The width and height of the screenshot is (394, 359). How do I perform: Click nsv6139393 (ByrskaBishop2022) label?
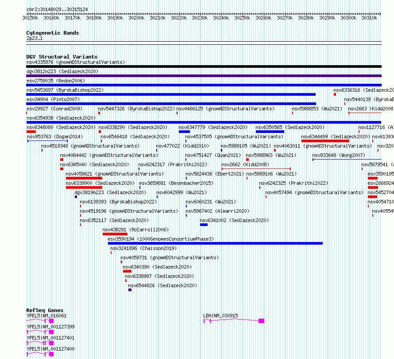[118, 202]
